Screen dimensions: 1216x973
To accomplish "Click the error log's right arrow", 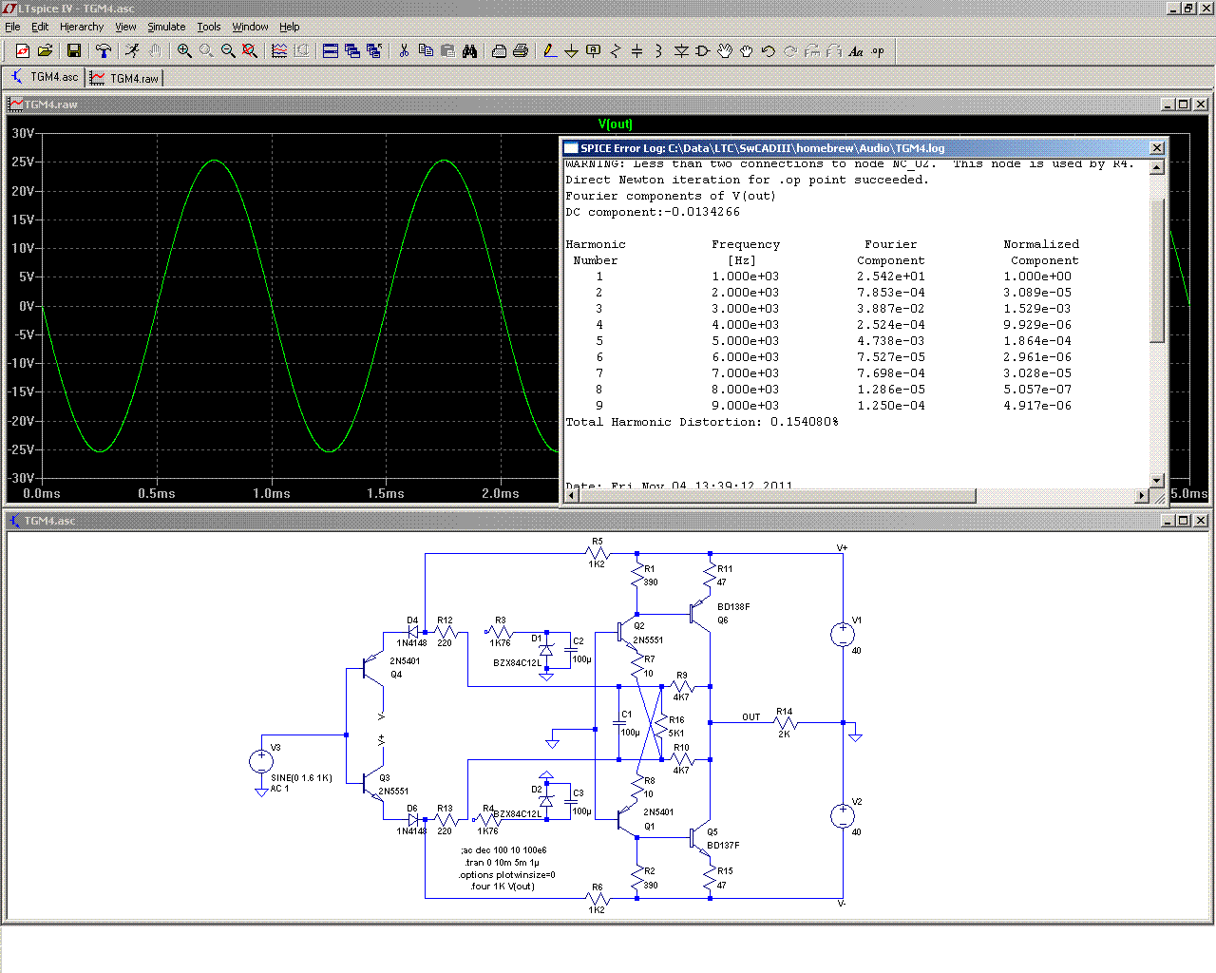I will [1142, 496].
